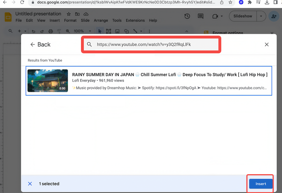Bookmark this page star icon
The image size is (282, 193).
coord(230,2)
